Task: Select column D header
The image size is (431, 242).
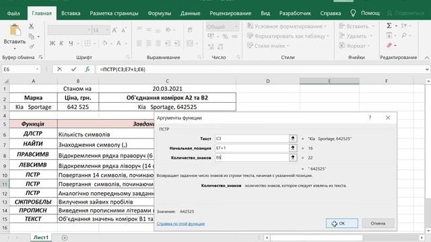Action: 268,81
